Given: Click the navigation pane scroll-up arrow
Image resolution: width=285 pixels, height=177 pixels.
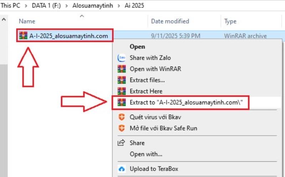Looking at the screenshot, I should [x=4, y=20].
